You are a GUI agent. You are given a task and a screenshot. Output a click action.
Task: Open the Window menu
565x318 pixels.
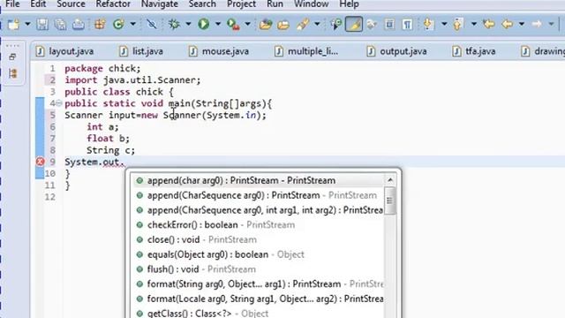[x=312, y=4]
